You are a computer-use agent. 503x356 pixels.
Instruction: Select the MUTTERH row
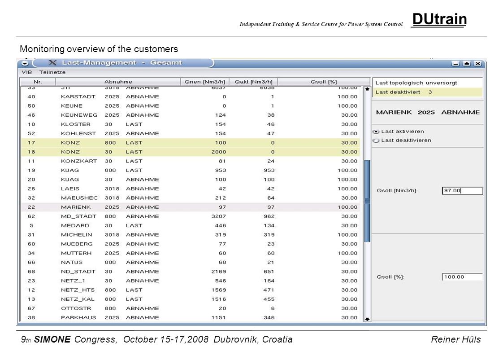pos(191,253)
